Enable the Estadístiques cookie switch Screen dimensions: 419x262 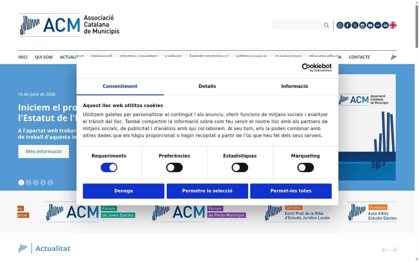point(240,167)
